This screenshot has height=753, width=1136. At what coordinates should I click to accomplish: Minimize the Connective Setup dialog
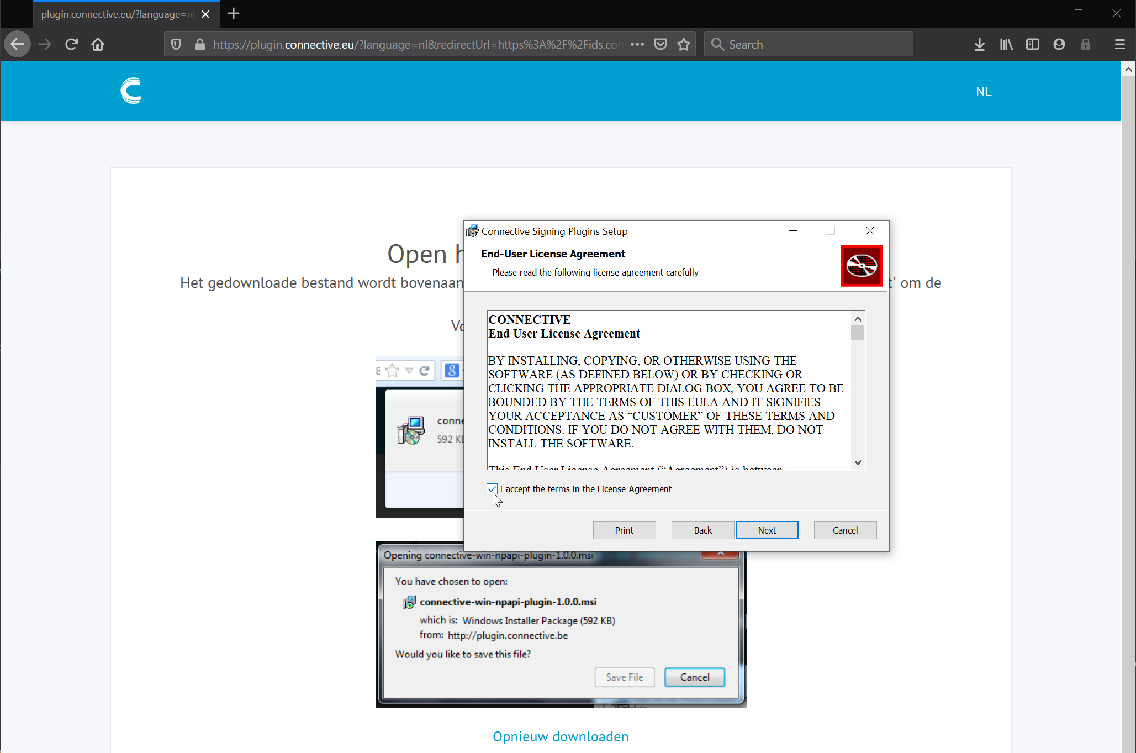click(x=792, y=231)
